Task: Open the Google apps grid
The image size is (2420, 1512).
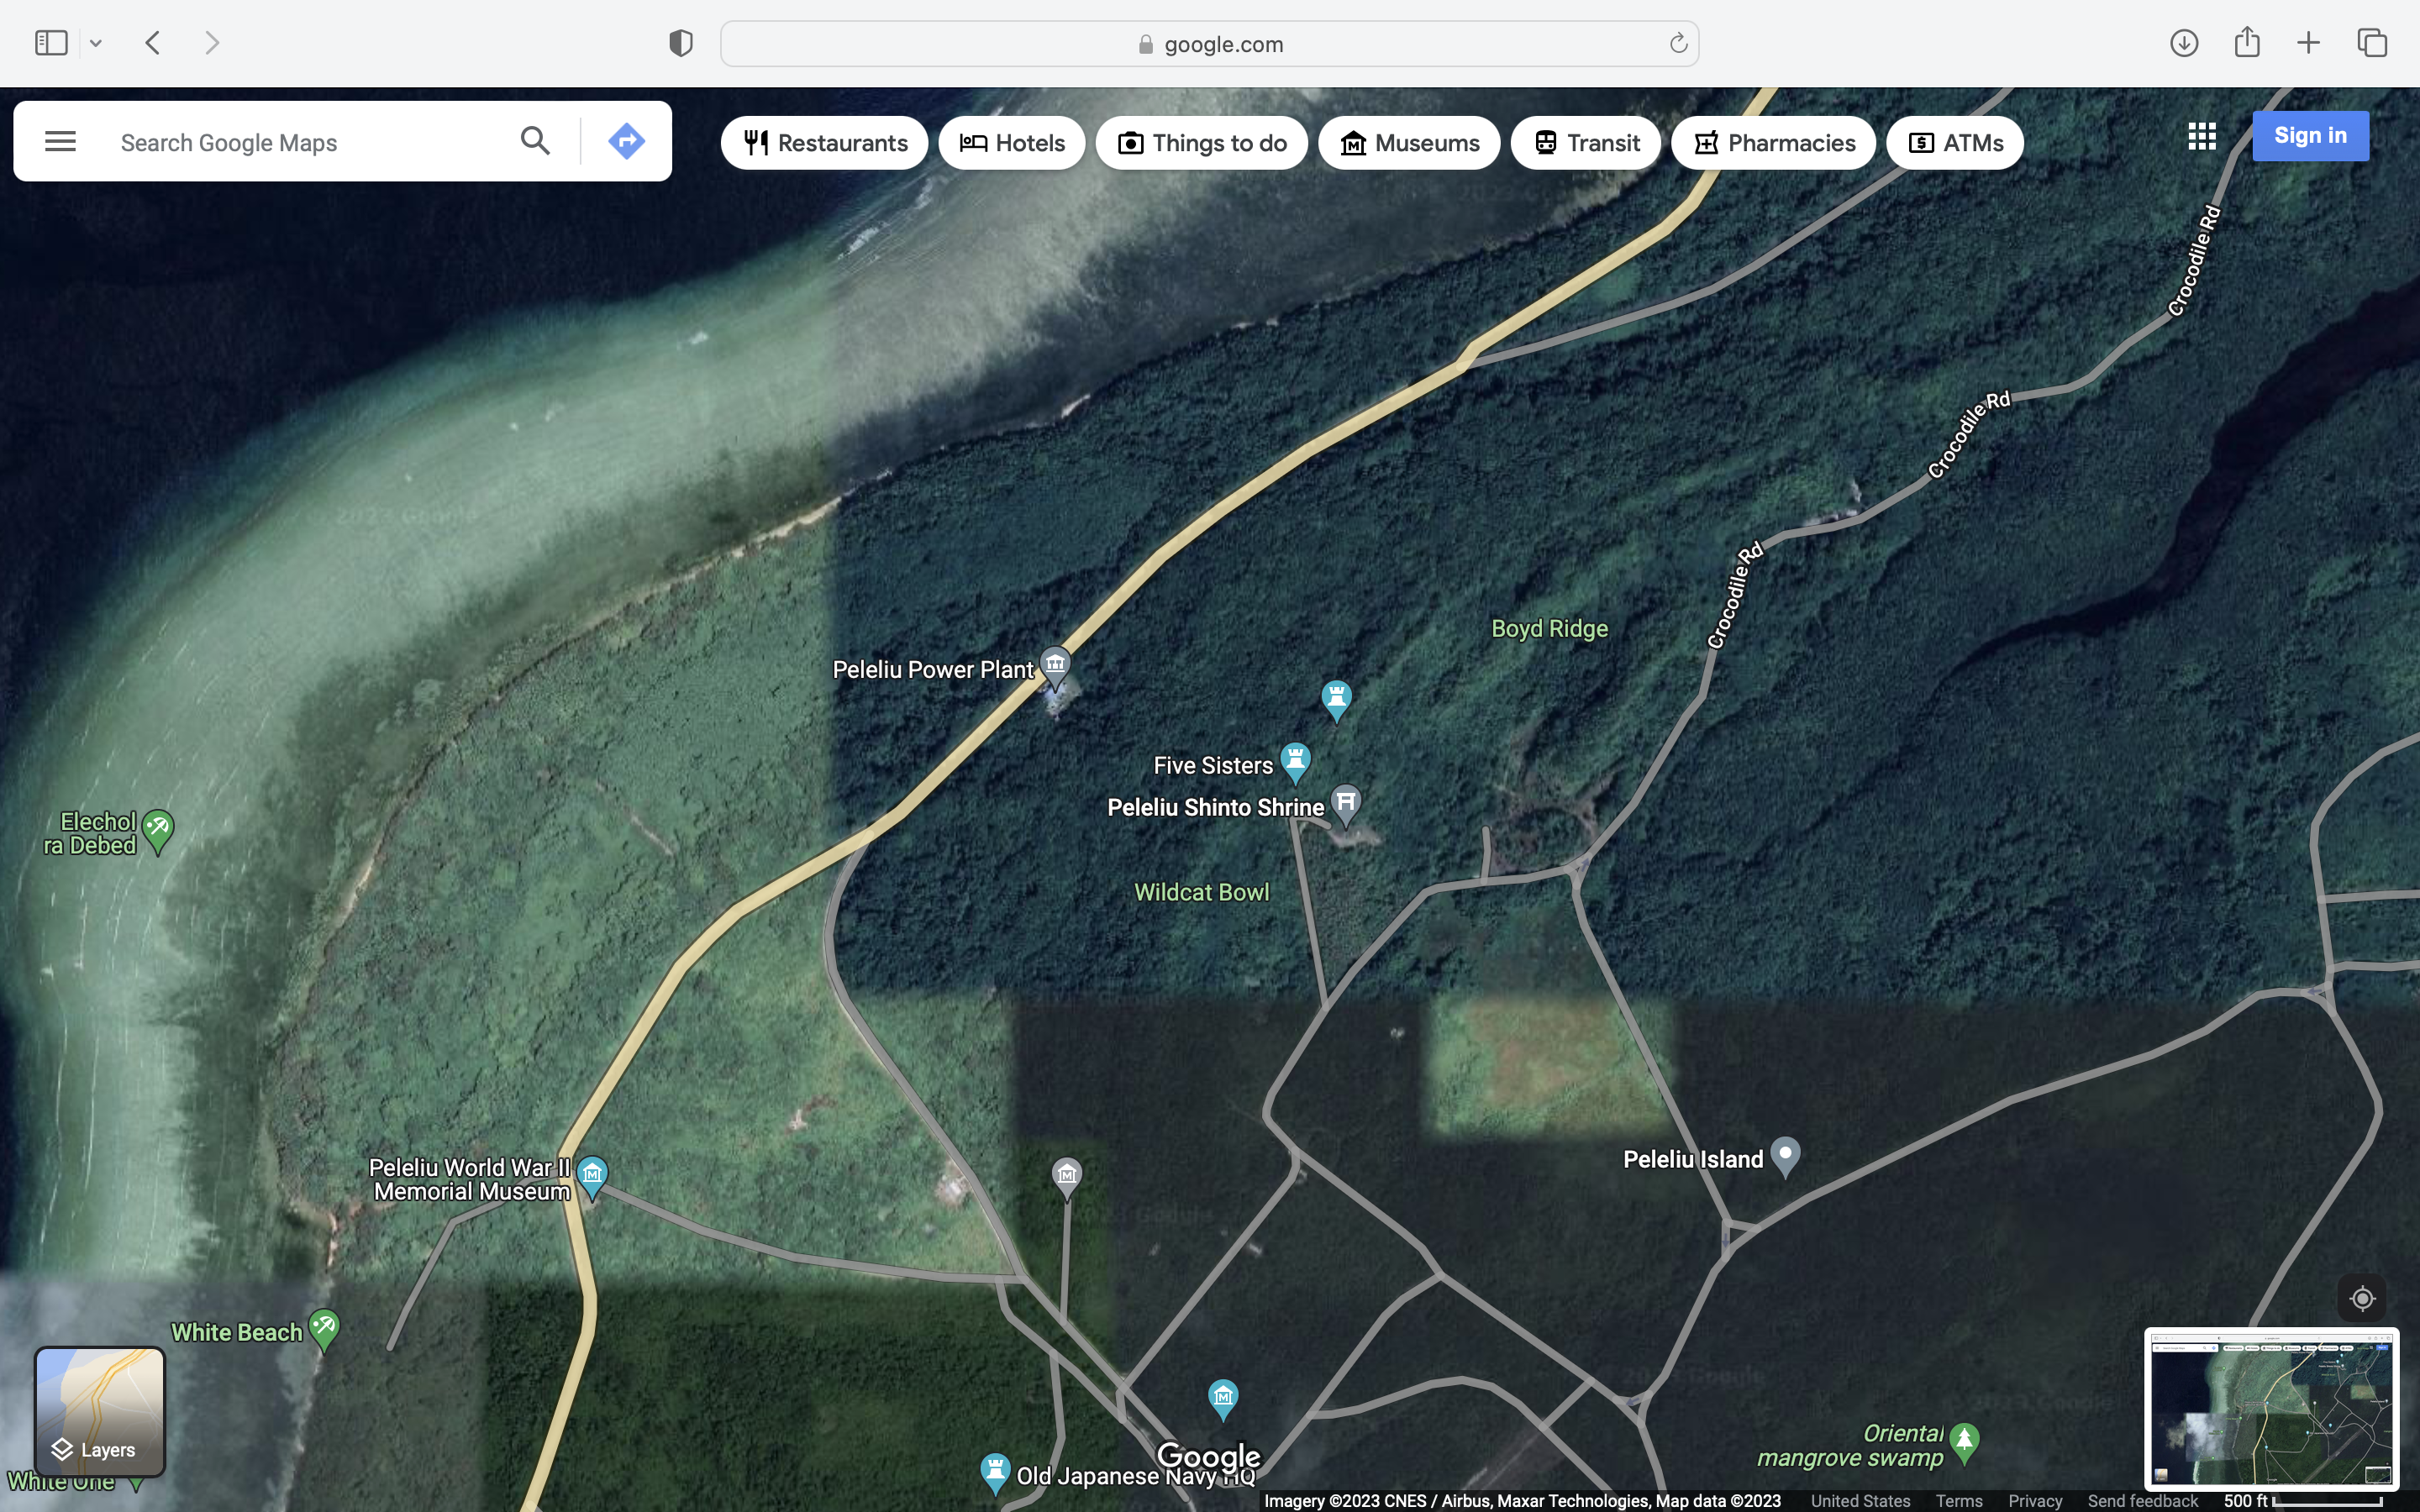Action: coord(2201,136)
